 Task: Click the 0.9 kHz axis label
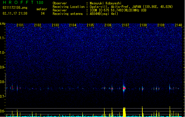(3, 67)
